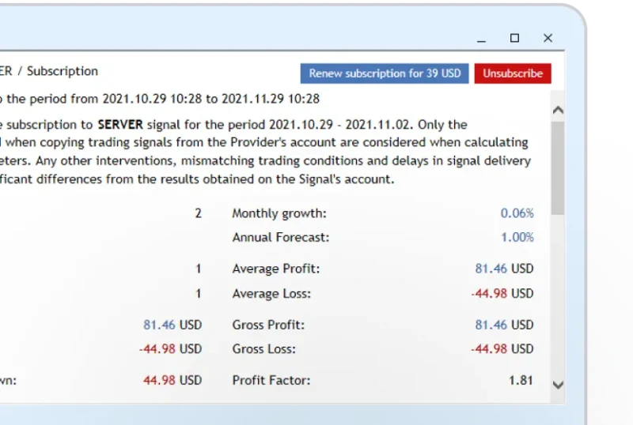Click the Gross Loss -44.98 USD value

tap(502, 349)
